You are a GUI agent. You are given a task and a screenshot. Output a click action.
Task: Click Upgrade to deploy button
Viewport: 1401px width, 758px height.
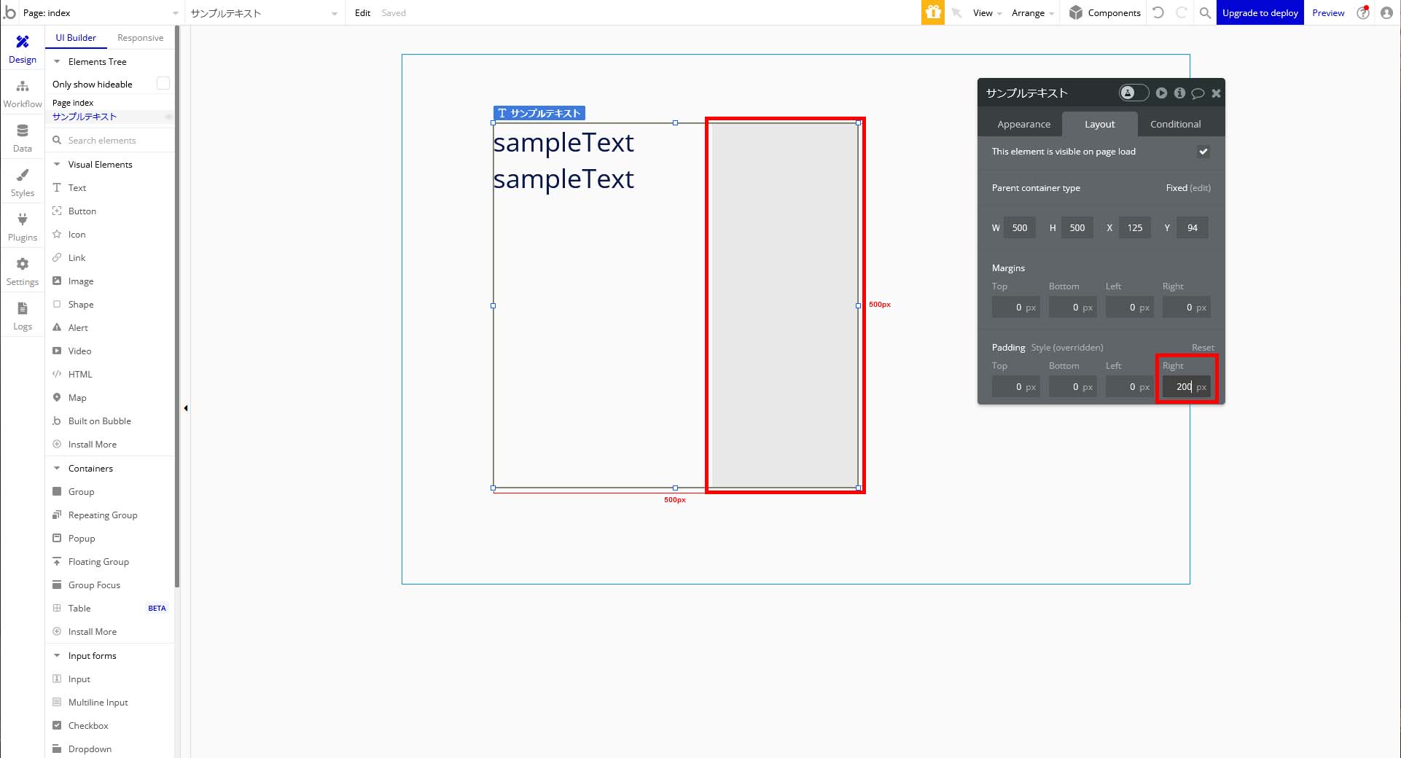tap(1260, 12)
